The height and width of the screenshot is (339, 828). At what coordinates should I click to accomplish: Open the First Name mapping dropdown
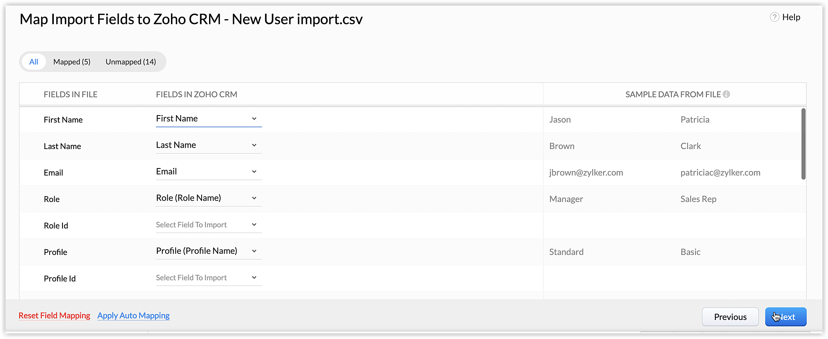(x=209, y=119)
